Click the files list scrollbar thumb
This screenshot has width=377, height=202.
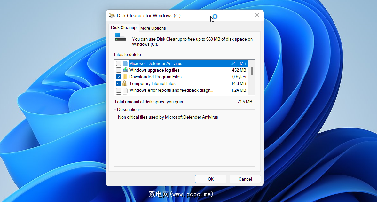point(252,71)
